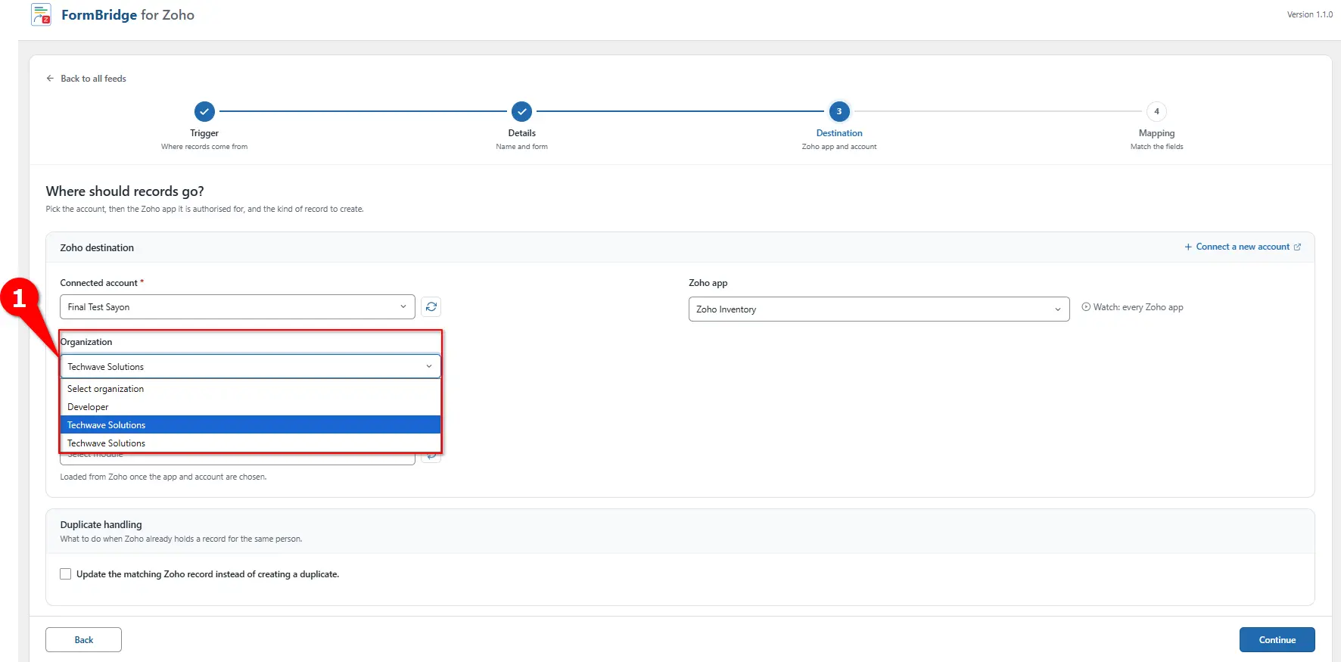Click the Mapping step label
Viewport: 1341px width, 662px height.
[x=1156, y=133]
